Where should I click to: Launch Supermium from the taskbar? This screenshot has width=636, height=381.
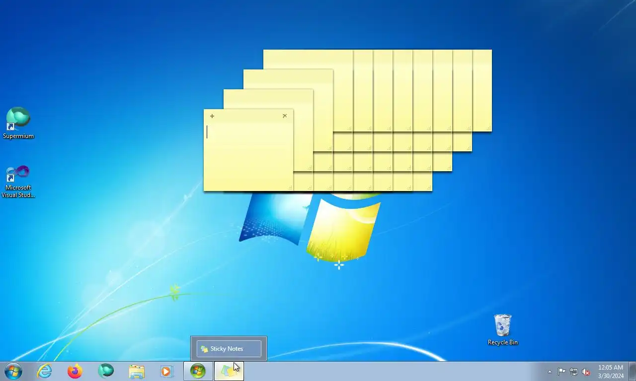click(x=106, y=371)
